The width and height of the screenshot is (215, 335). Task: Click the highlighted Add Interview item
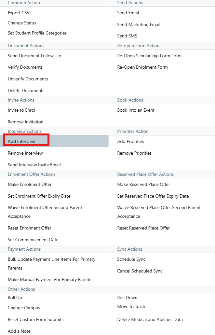tap(21, 142)
